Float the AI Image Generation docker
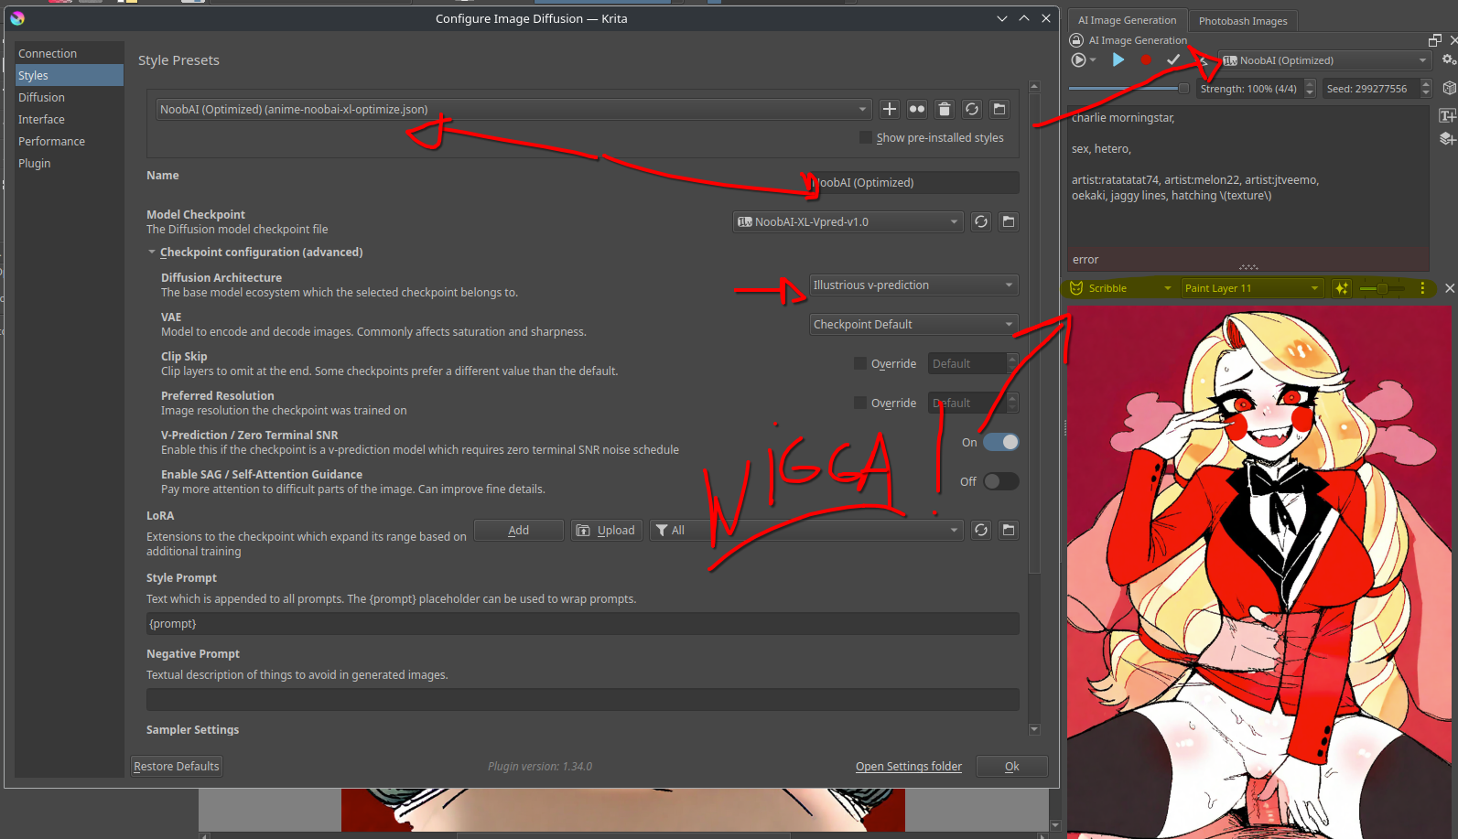Viewport: 1458px width, 839px height. click(1435, 40)
